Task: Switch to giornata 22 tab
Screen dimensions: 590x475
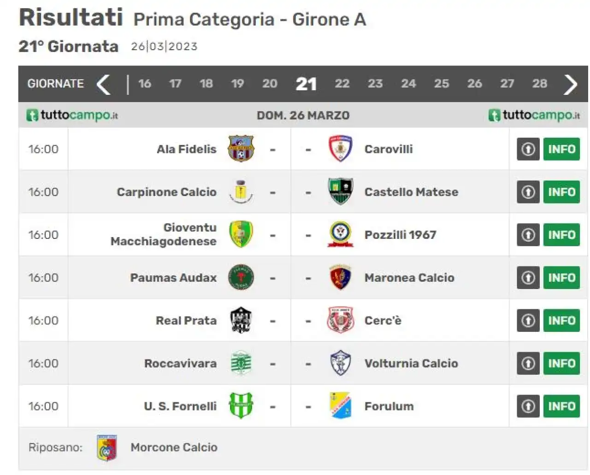Action: (x=342, y=84)
